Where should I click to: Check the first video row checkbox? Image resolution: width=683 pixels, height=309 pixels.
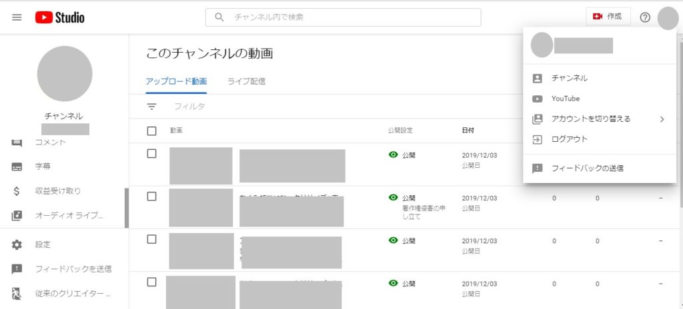point(151,154)
